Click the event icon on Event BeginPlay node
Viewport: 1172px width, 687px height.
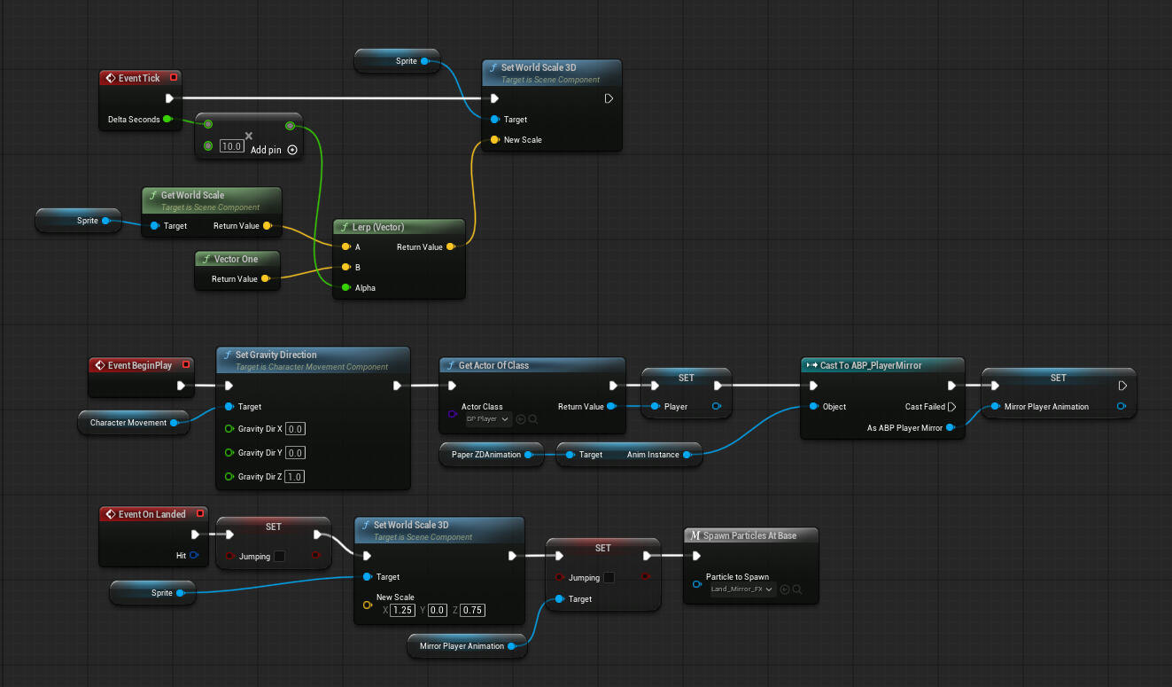coord(101,364)
